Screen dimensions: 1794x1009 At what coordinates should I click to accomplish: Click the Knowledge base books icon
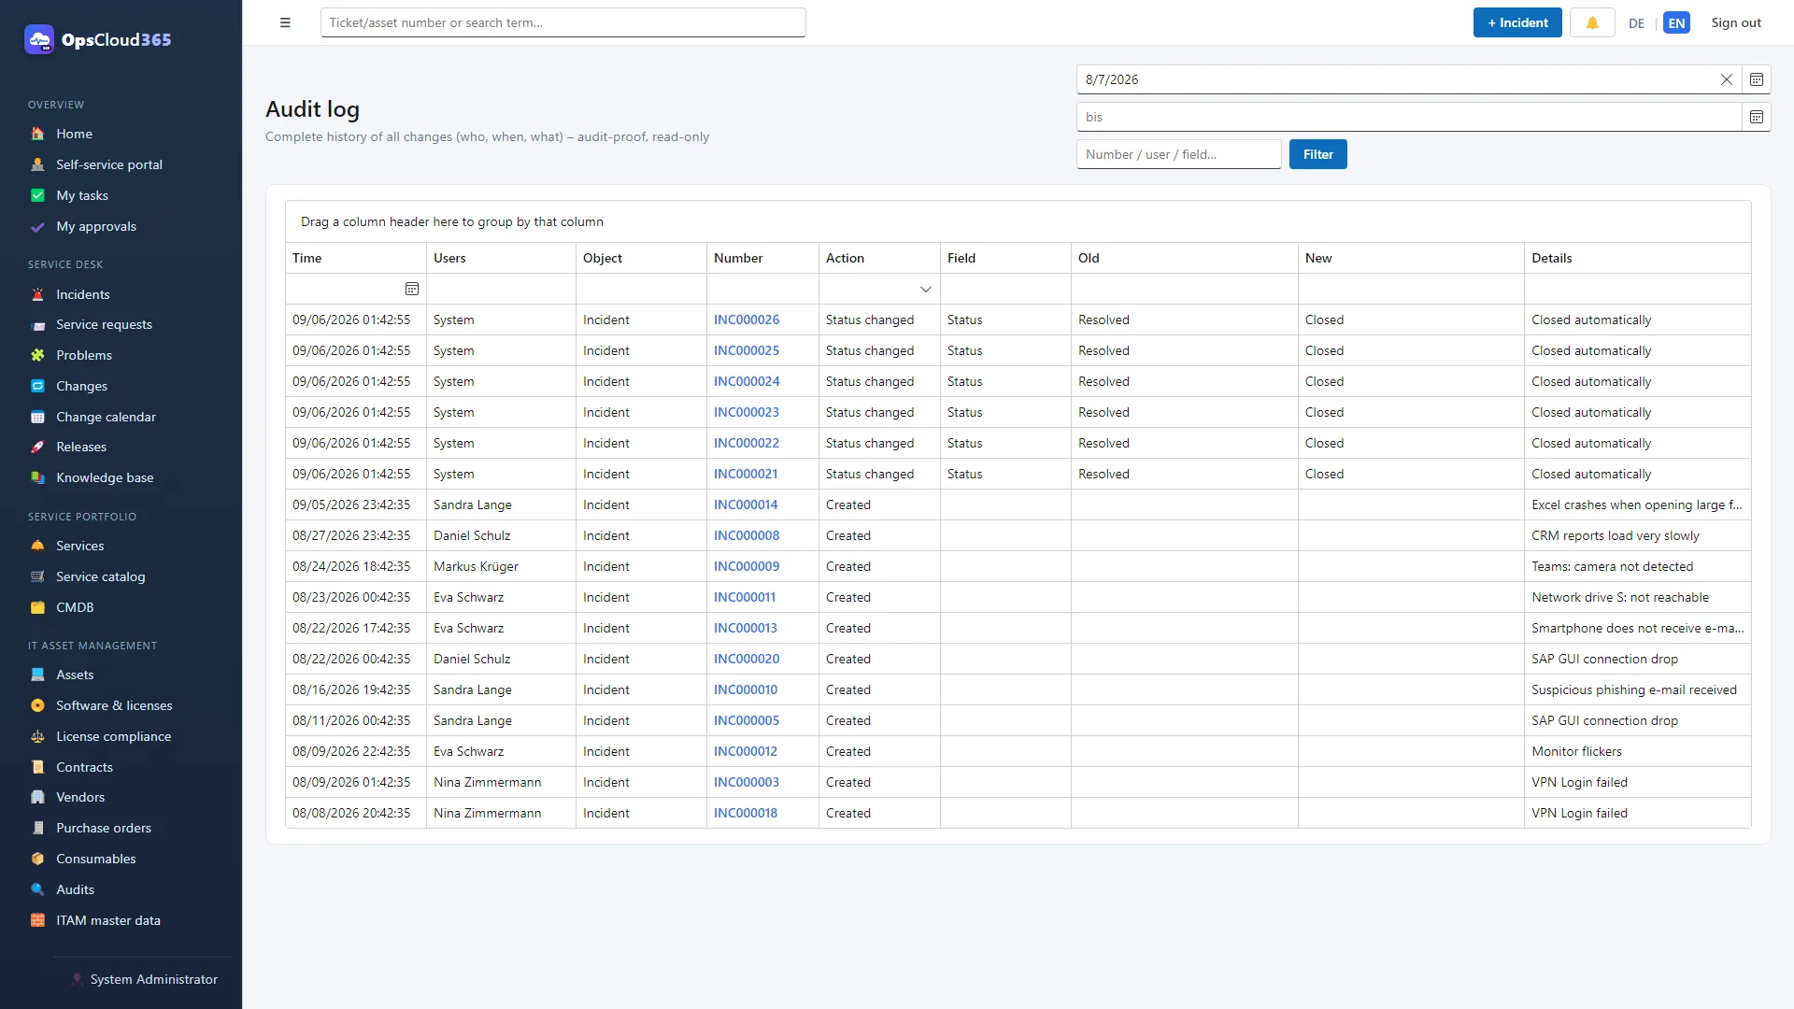click(37, 477)
